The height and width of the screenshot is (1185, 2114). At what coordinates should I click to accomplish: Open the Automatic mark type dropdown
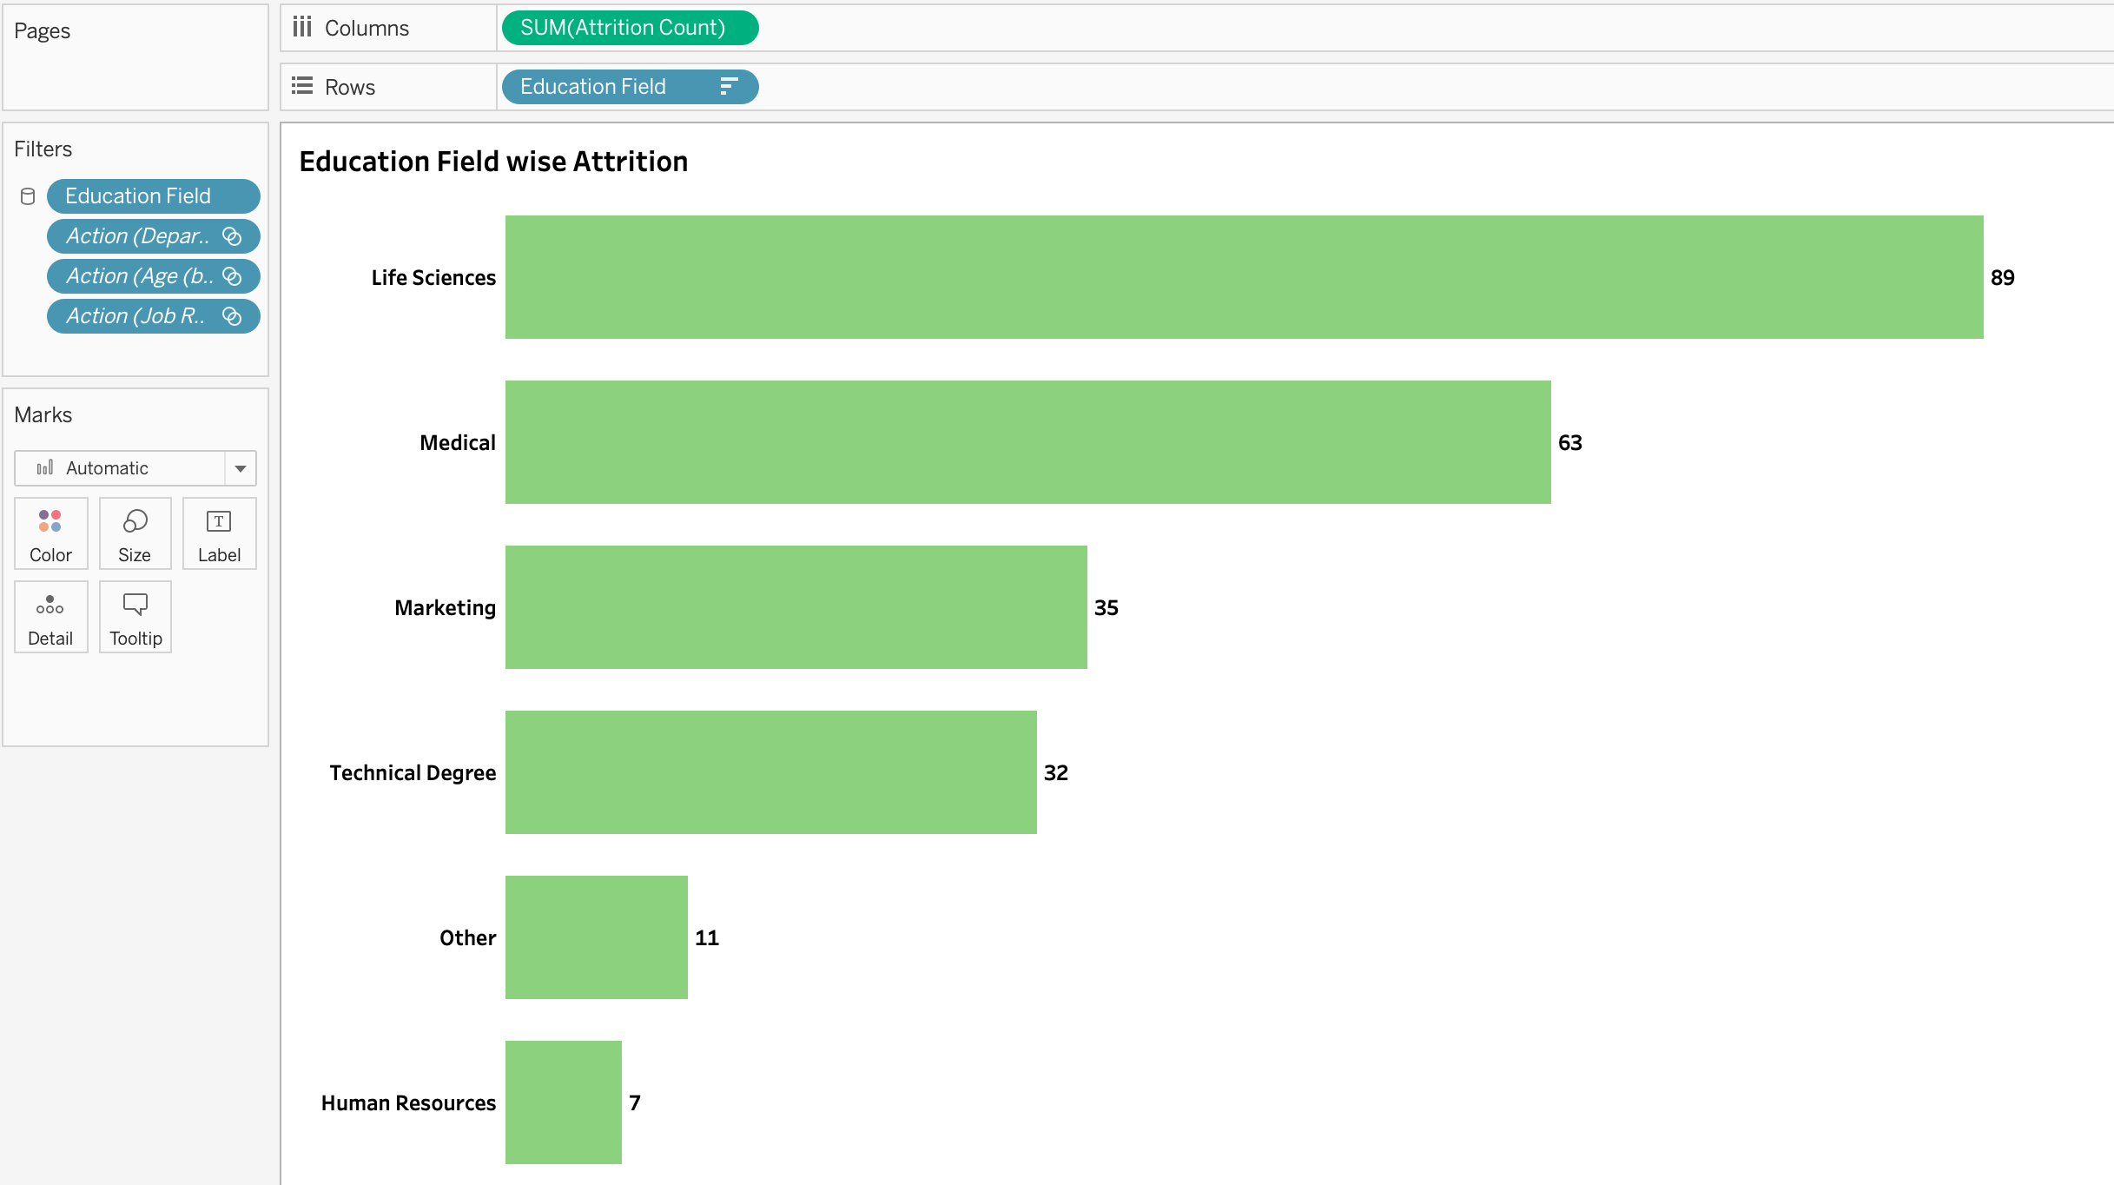point(241,467)
